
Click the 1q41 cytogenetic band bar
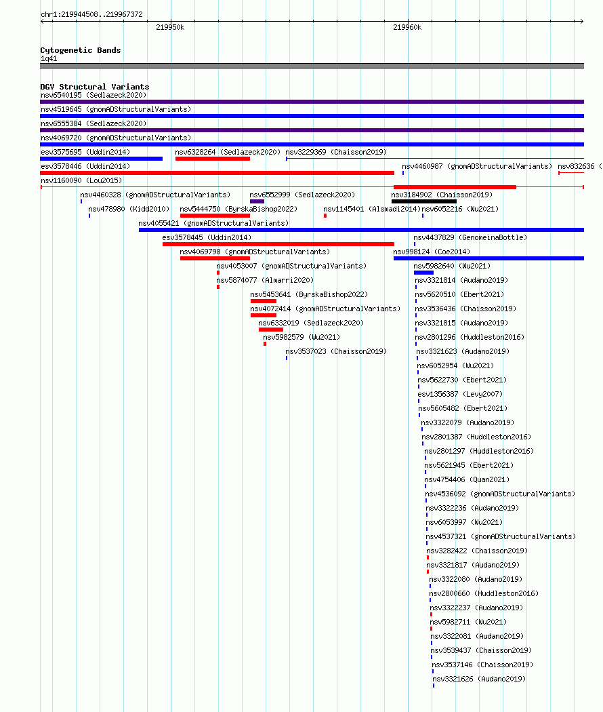(312, 66)
